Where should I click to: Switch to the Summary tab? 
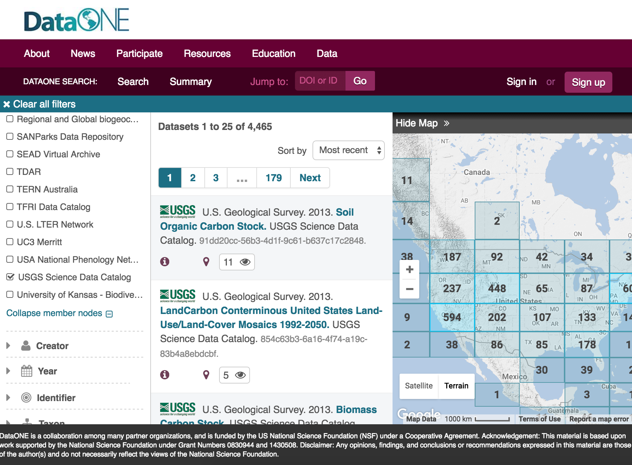click(191, 81)
